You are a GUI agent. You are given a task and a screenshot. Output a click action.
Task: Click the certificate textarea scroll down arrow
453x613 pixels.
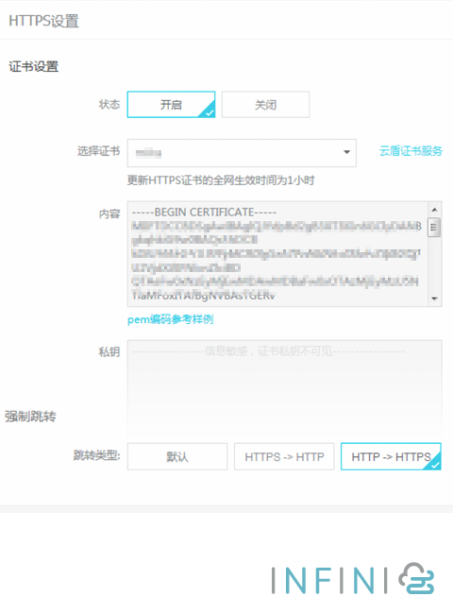click(x=434, y=298)
